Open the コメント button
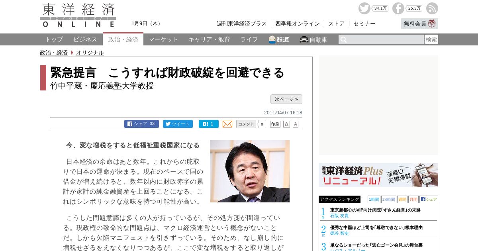Screen dimensions: 478x251 pos(246,124)
